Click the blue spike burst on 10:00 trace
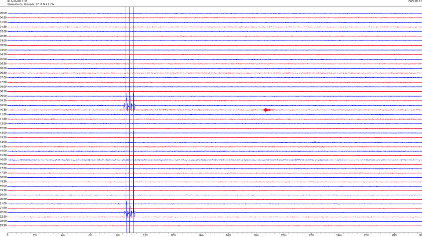Viewport: 422px width, 237px height. tap(130, 105)
